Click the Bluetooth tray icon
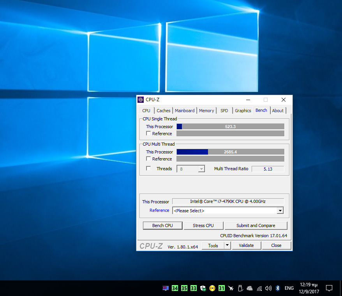 [278, 288]
